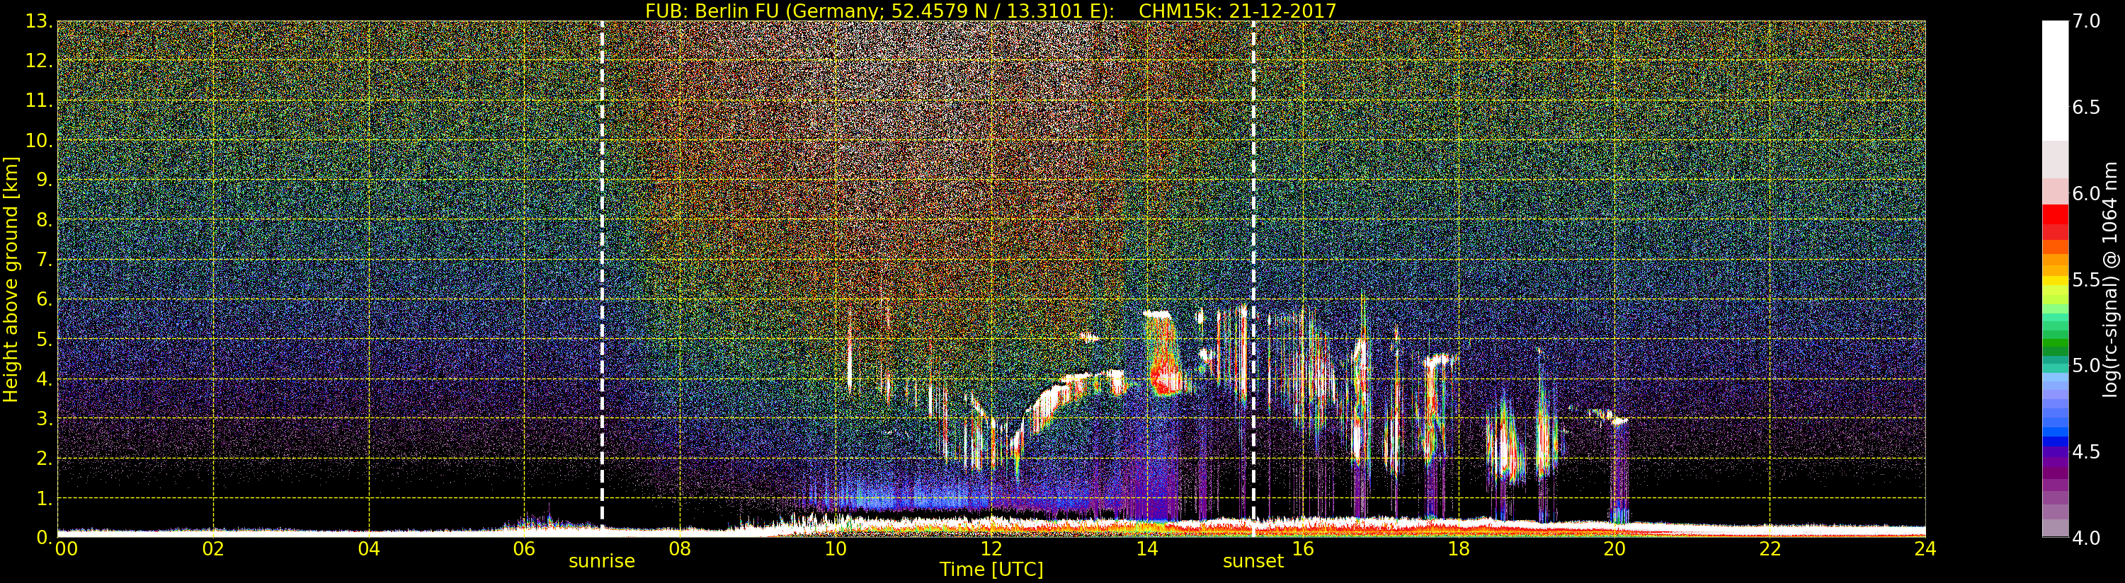Click the "00" time axis tick label
This screenshot has height=583, width=2125.
(x=67, y=549)
